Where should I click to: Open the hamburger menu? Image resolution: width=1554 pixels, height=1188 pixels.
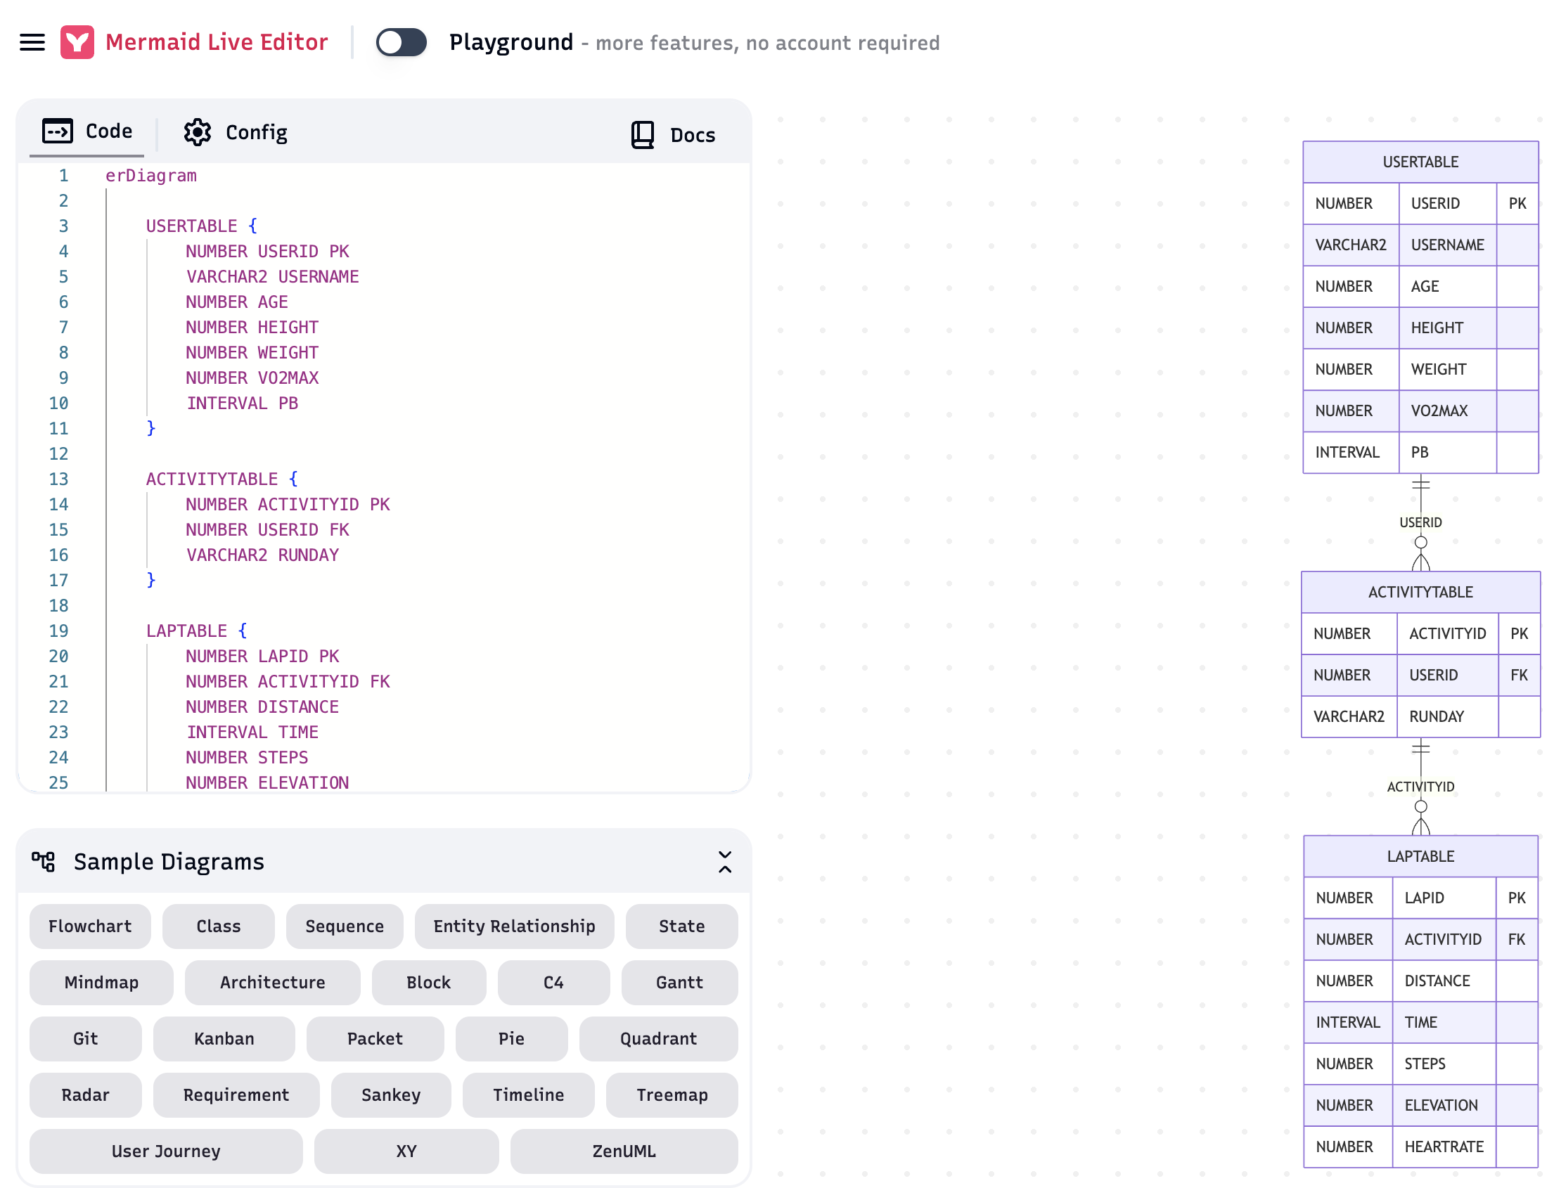point(32,42)
